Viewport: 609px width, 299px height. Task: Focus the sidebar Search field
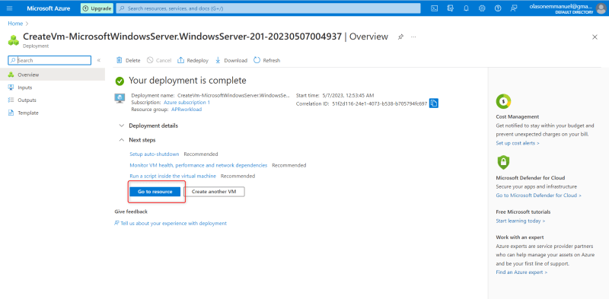[x=49, y=60]
